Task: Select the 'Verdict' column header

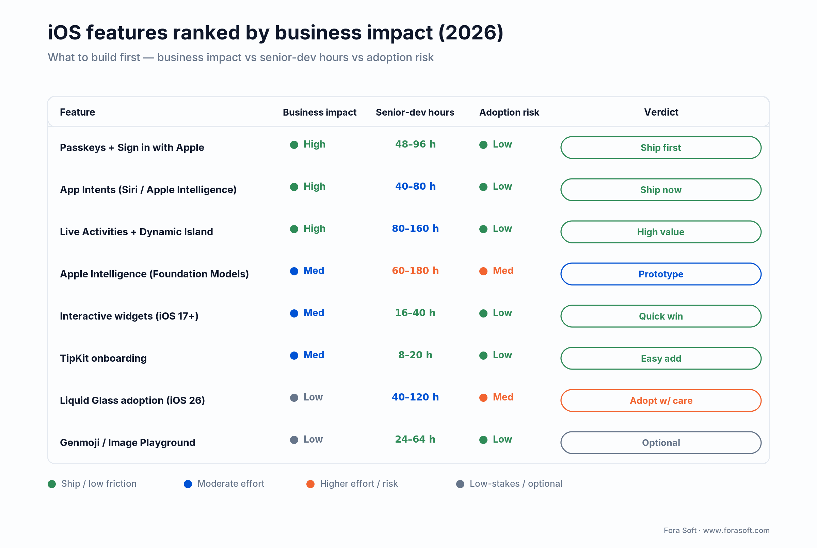Action: point(661,112)
